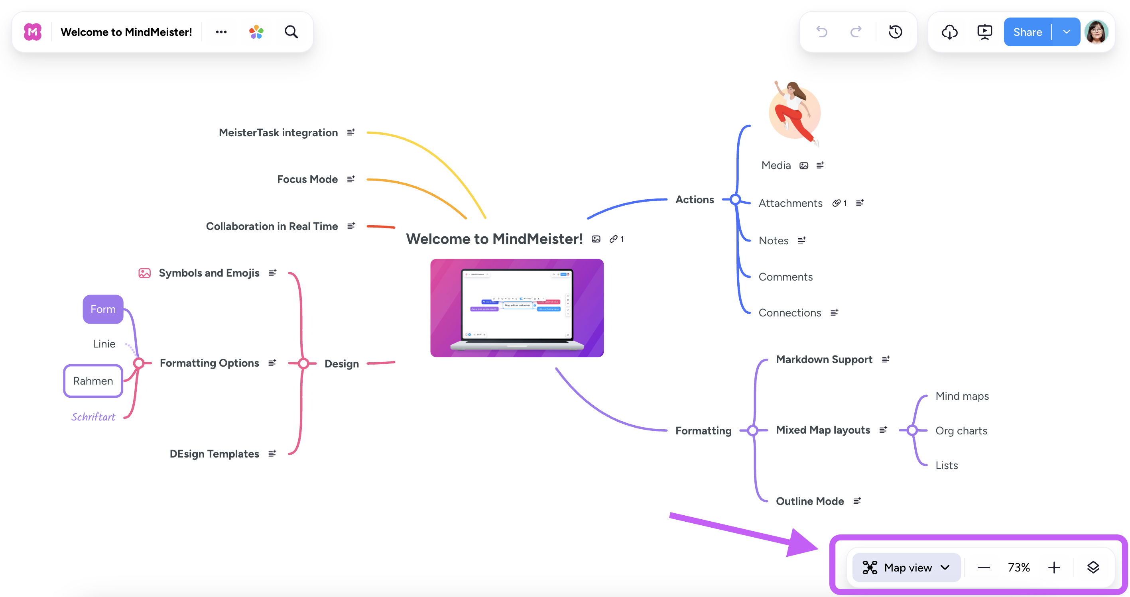Click the MindMeister logo icon
Image resolution: width=1130 pixels, height=597 pixels.
click(x=32, y=32)
